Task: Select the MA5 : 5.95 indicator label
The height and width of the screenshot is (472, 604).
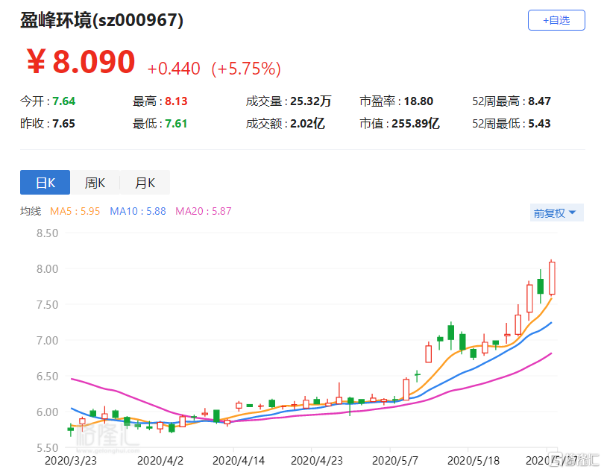Action: tap(75, 211)
